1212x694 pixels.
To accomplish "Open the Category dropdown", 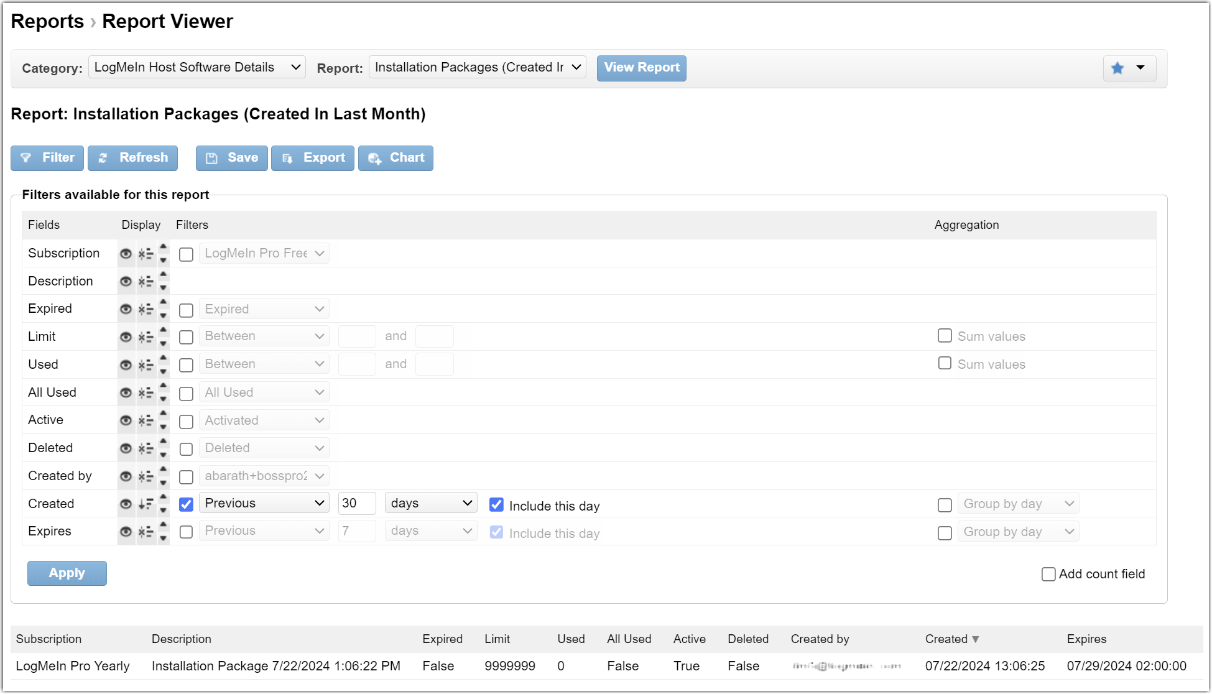I will 197,67.
